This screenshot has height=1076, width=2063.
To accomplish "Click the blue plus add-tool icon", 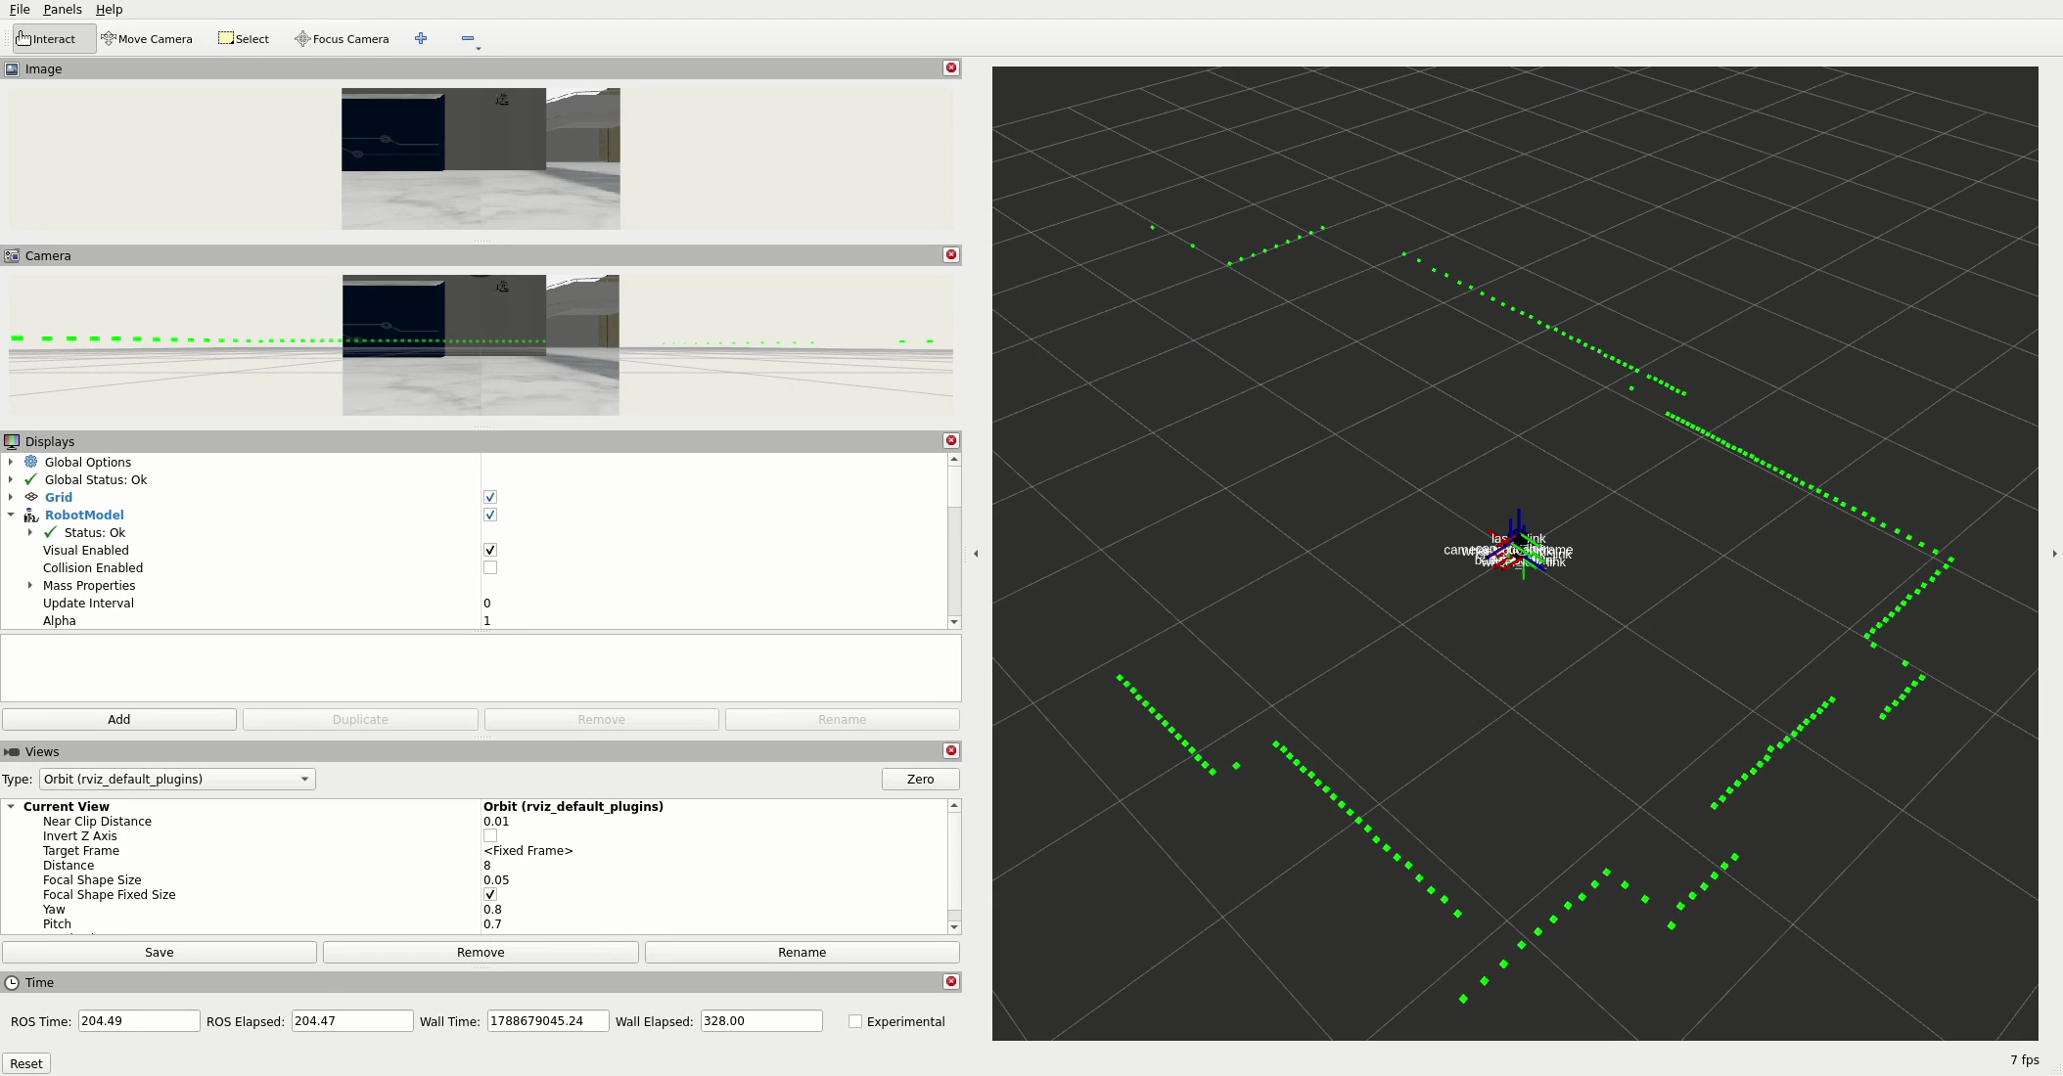I will pyautogui.click(x=421, y=39).
